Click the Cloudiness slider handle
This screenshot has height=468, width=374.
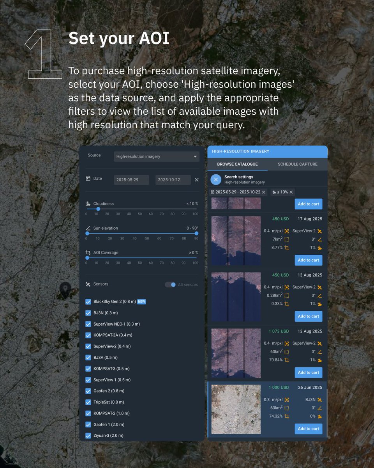[98, 209]
